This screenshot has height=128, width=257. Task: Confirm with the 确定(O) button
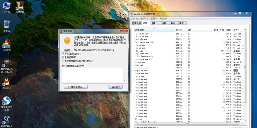point(116,87)
